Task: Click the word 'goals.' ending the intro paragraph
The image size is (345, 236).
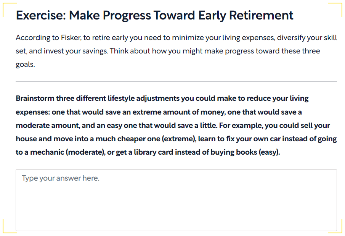Action: point(25,64)
